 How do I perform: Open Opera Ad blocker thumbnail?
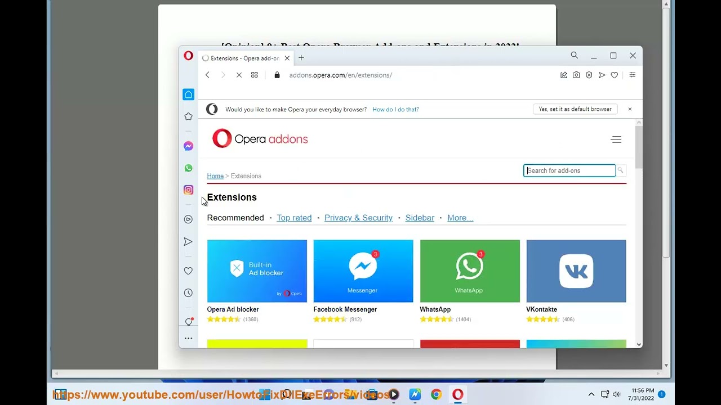tap(257, 271)
